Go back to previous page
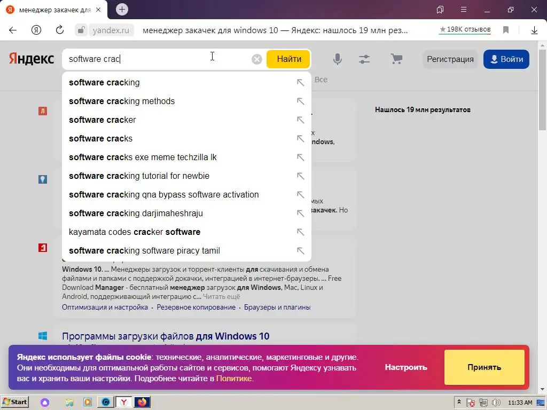Image resolution: width=547 pixels, height=410 pixels. click(13, 30)
